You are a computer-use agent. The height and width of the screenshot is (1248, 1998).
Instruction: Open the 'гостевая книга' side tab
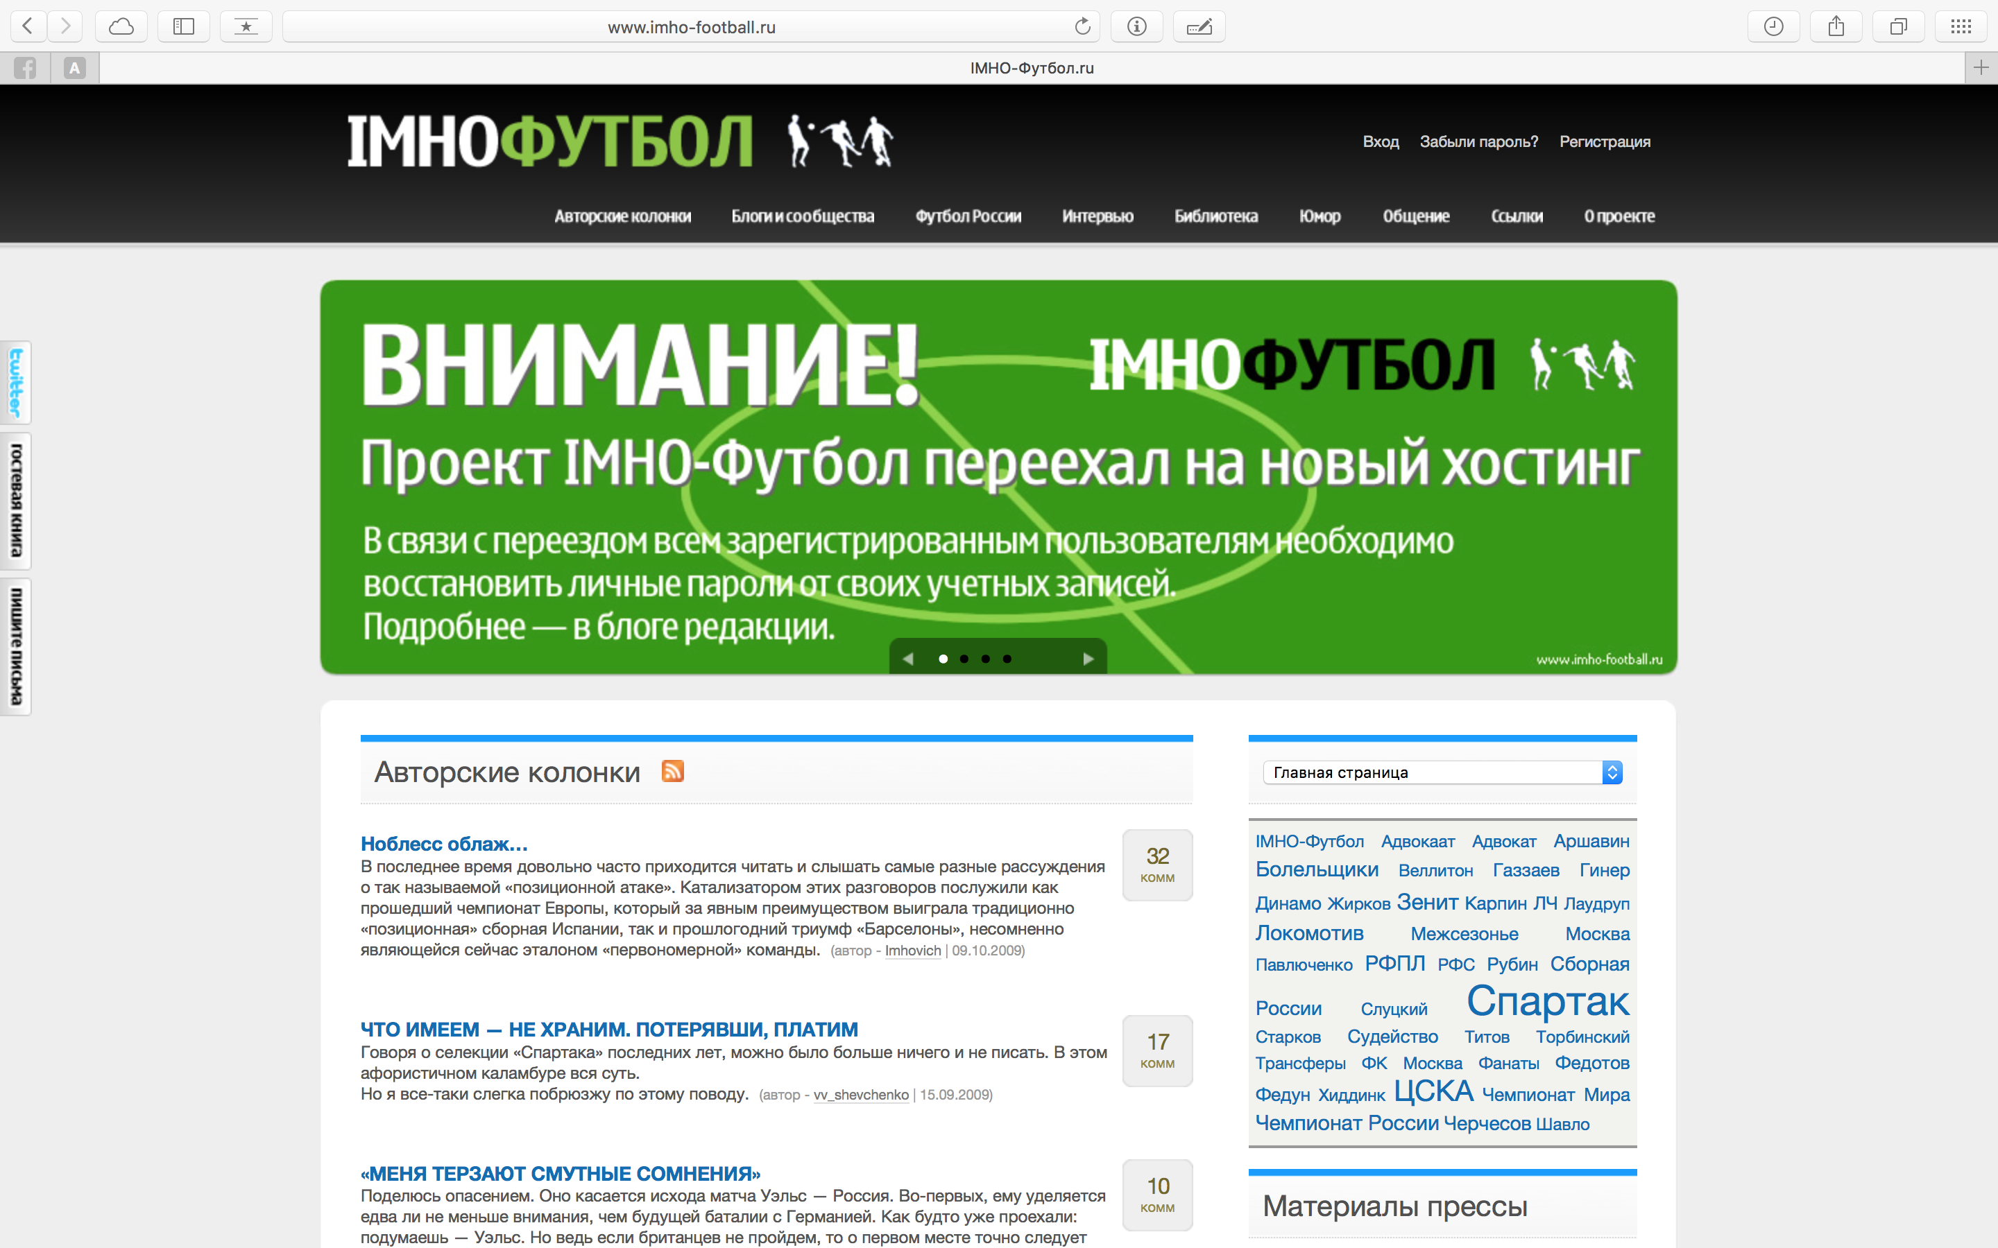16,500
